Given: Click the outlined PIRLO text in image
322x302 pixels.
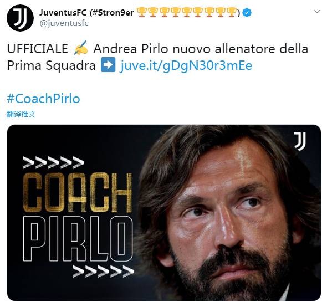Looking at the screenshot, I should 78,239.
